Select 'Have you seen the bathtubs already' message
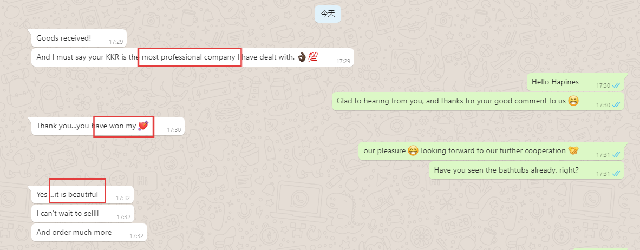The width and height of the screenshot is (640, 250). point(526,170)
